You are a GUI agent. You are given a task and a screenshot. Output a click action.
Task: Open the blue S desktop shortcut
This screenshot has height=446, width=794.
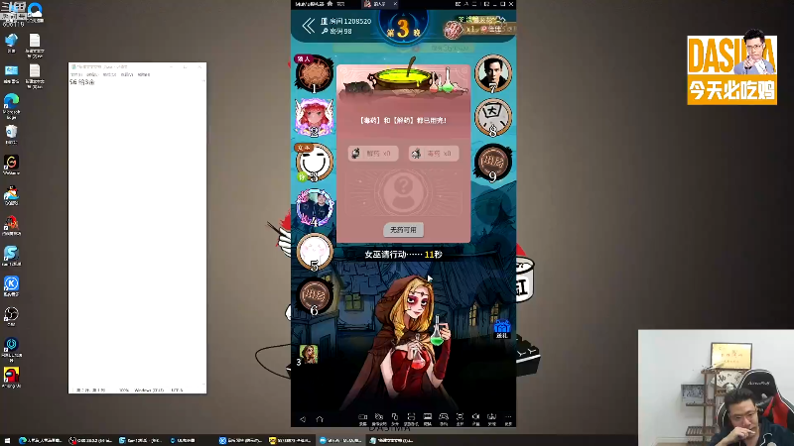pos(11,256)
